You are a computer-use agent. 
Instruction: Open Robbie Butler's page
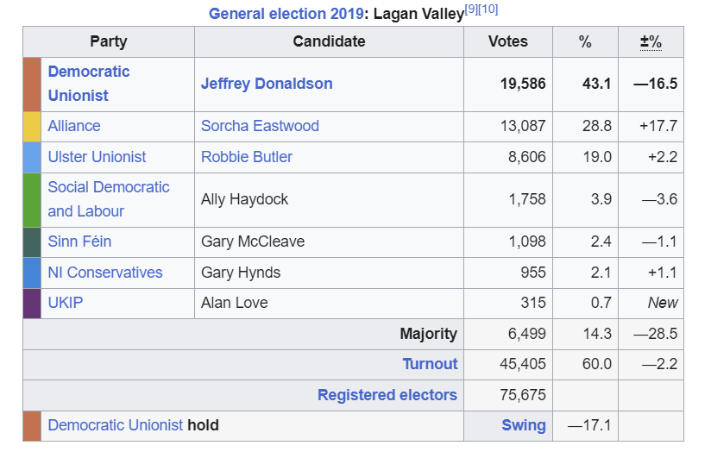point(247,157)
